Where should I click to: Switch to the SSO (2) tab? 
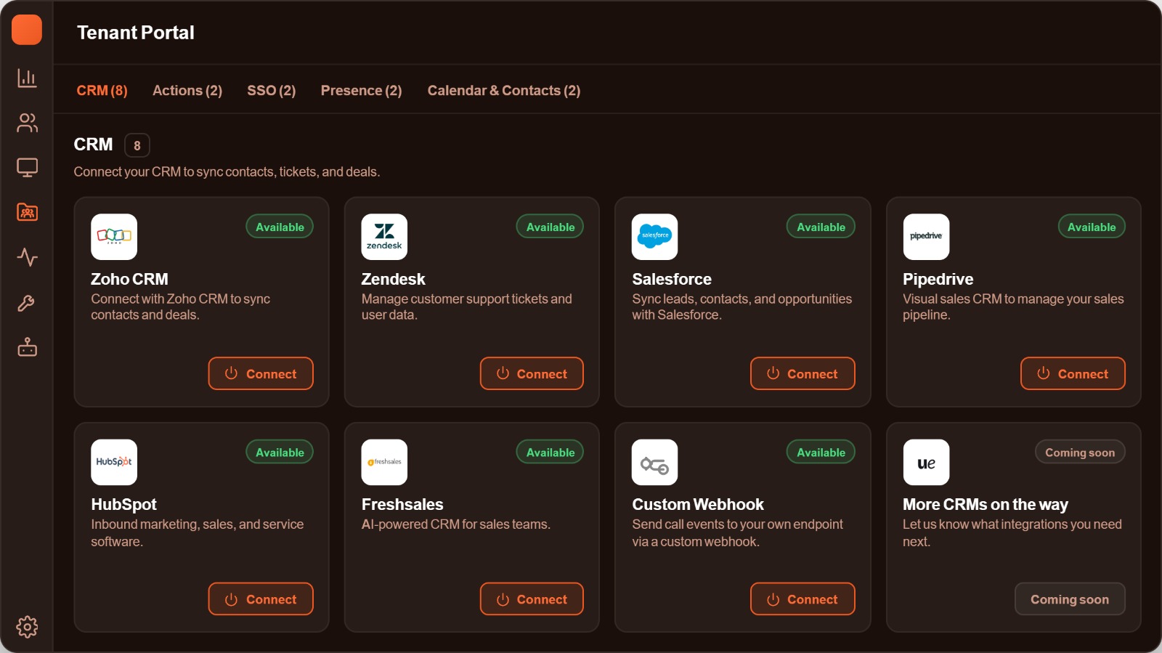[272, 91]
